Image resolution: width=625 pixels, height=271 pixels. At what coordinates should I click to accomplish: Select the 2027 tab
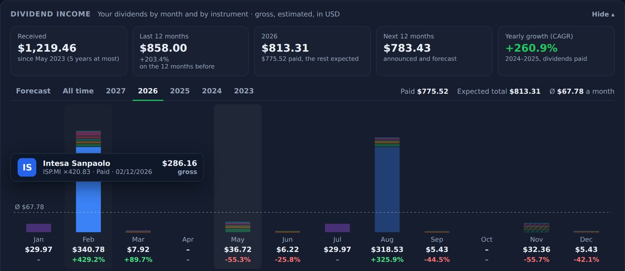coord(116,91)
